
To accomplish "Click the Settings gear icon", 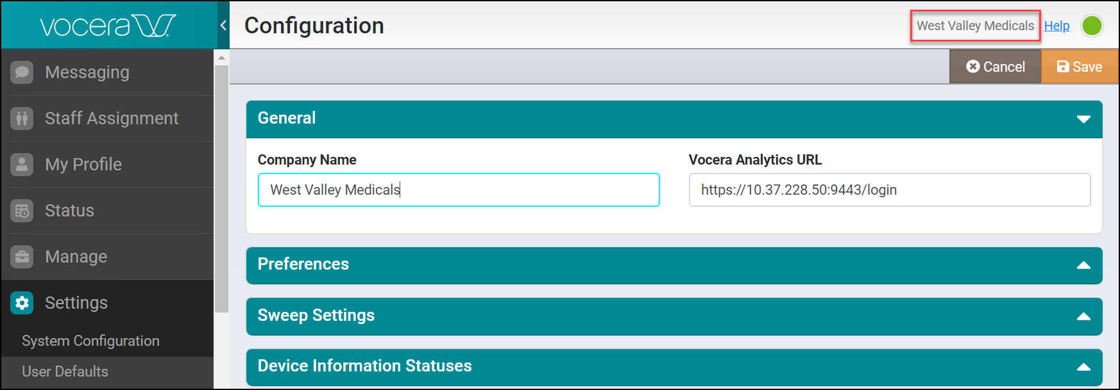I will [x=22, y=303].
